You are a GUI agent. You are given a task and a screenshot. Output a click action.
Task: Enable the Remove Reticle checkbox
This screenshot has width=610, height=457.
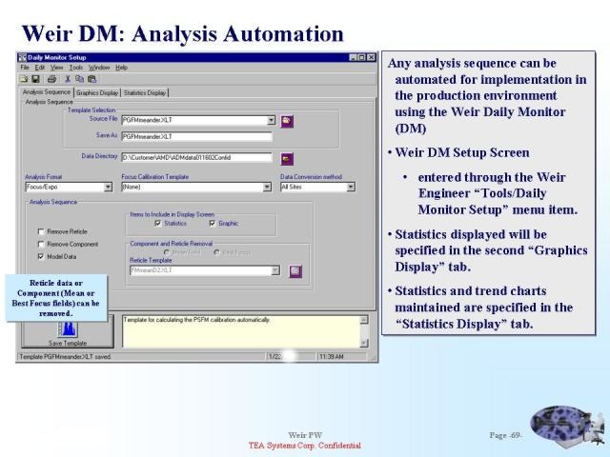[41, 231]
